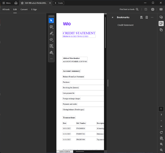The width and height of the screenshot is (165, 153).
Task: Open the fill and sign tool
Action: pyautogui.click(x=51, y=52)
